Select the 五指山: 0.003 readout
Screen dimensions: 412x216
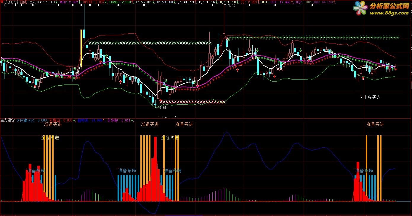pyautogui.click(x=61, y=121)
